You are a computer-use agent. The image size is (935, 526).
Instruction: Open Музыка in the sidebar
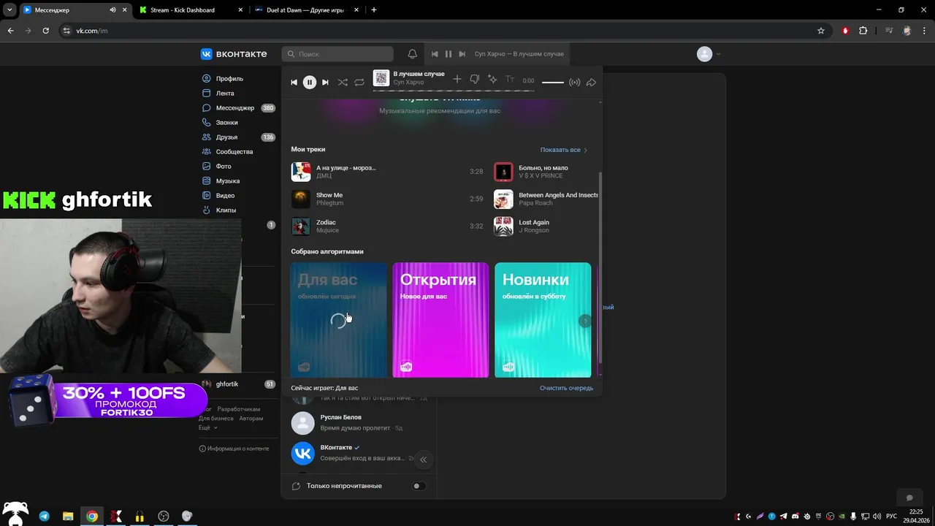tap(228, 180)
